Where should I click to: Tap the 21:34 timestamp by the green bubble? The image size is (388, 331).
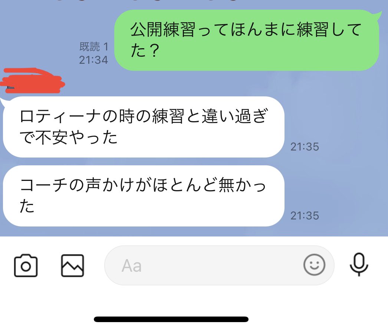click(93, 60)
